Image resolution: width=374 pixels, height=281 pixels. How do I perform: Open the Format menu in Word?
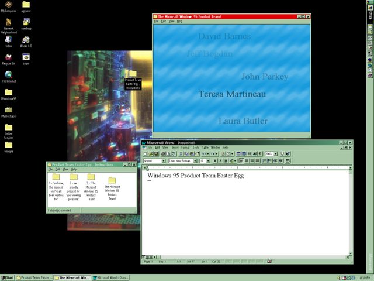tap(185, 148)
